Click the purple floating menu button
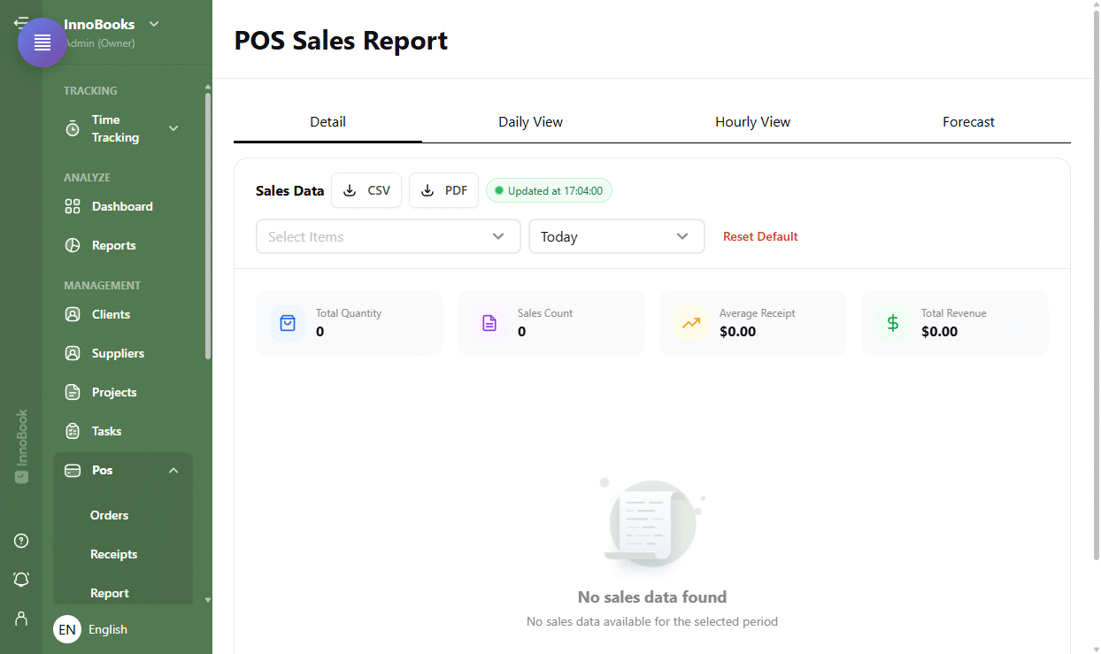The height and width of the screenshot is (654, 1101). [42, 42]
